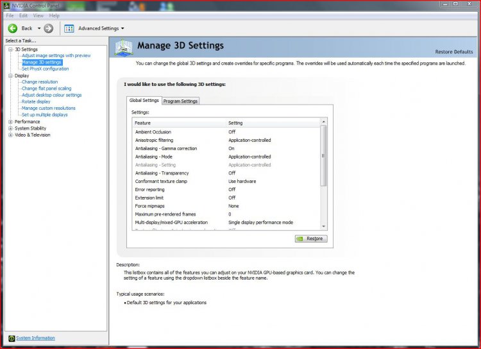
Task: Select the Anisotropic filtering feature row
Action: coord(226,140)
